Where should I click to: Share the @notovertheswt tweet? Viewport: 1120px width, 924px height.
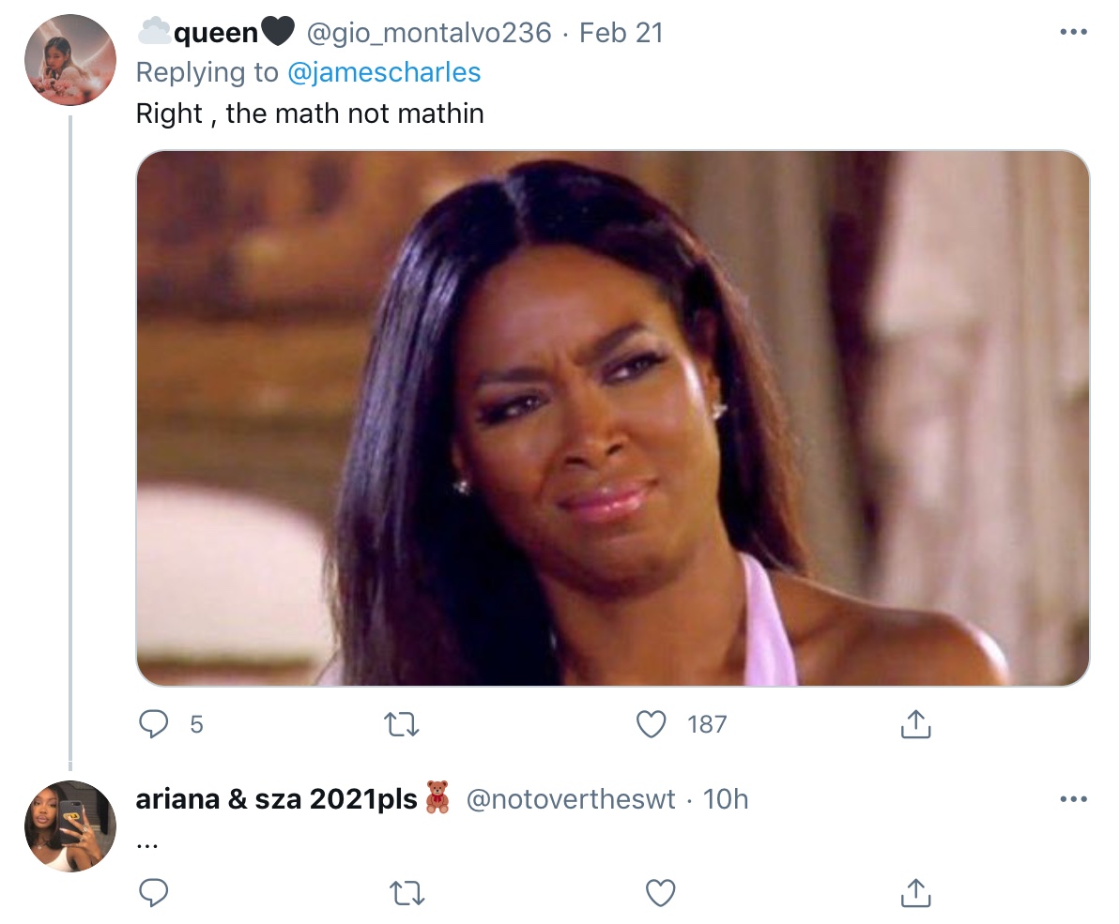point(915,893)
